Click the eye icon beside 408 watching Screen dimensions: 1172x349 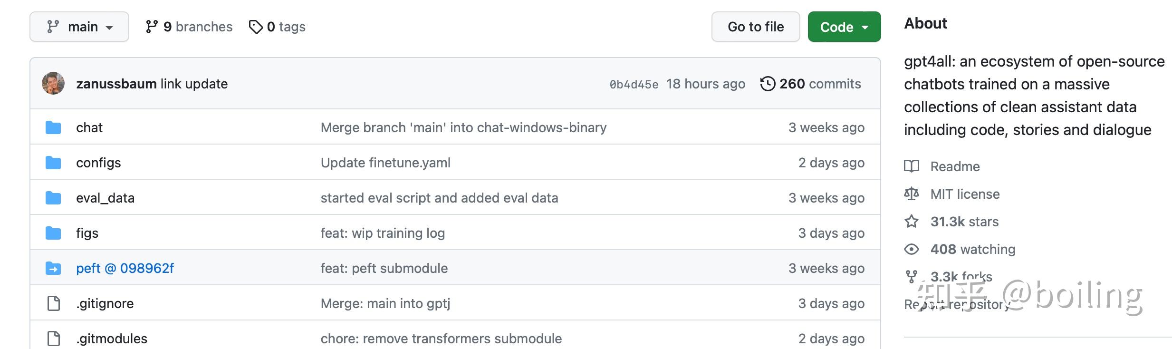pyautogui.click(x=911, y=249)
